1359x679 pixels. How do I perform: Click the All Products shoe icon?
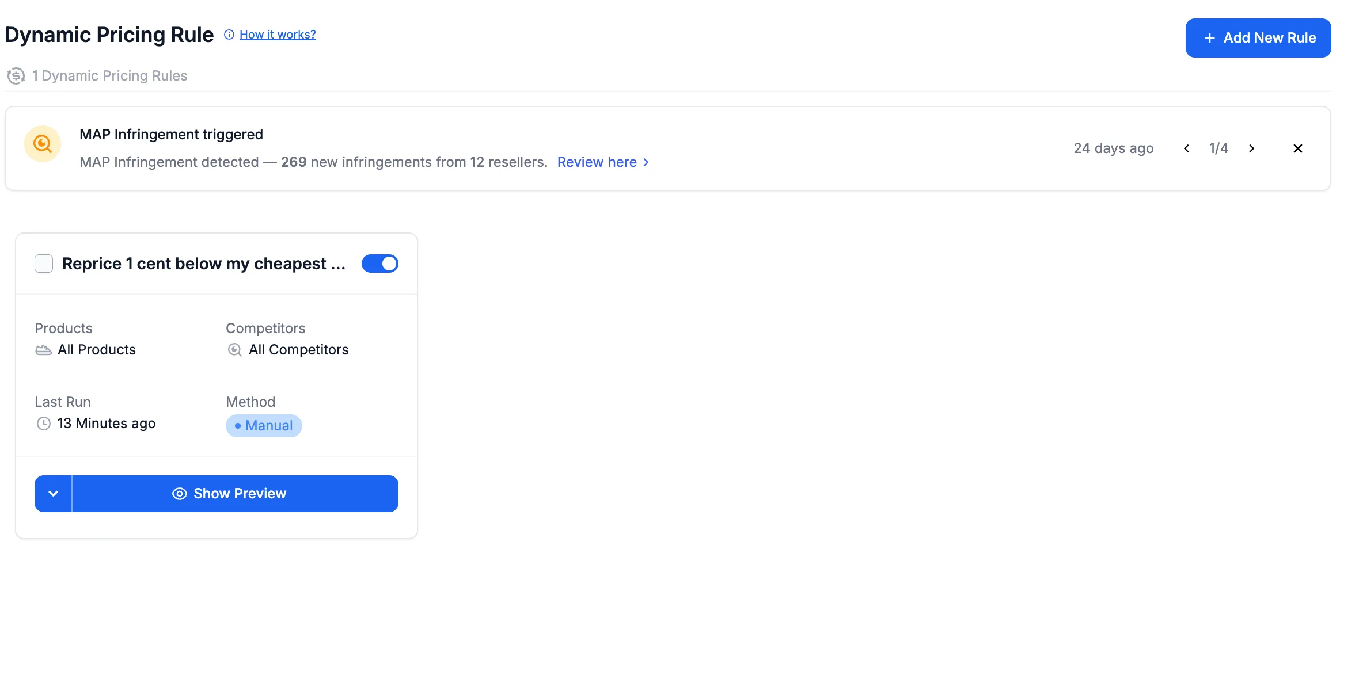[44, 350]
